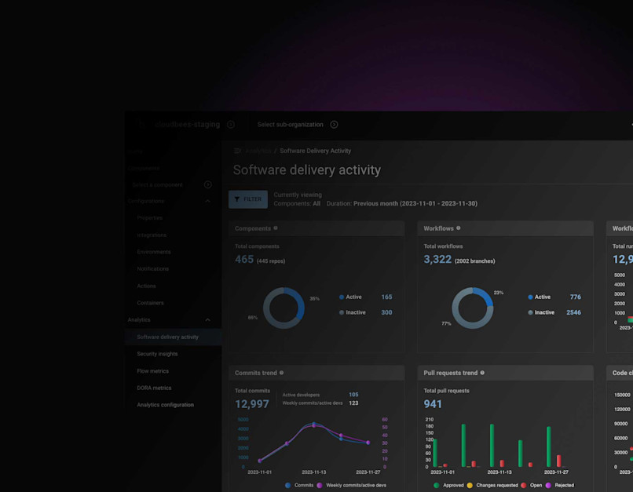Click the info icon beside Components panel title
The image size is (633, 492).
pyautogui.click(x=276, y=228)
